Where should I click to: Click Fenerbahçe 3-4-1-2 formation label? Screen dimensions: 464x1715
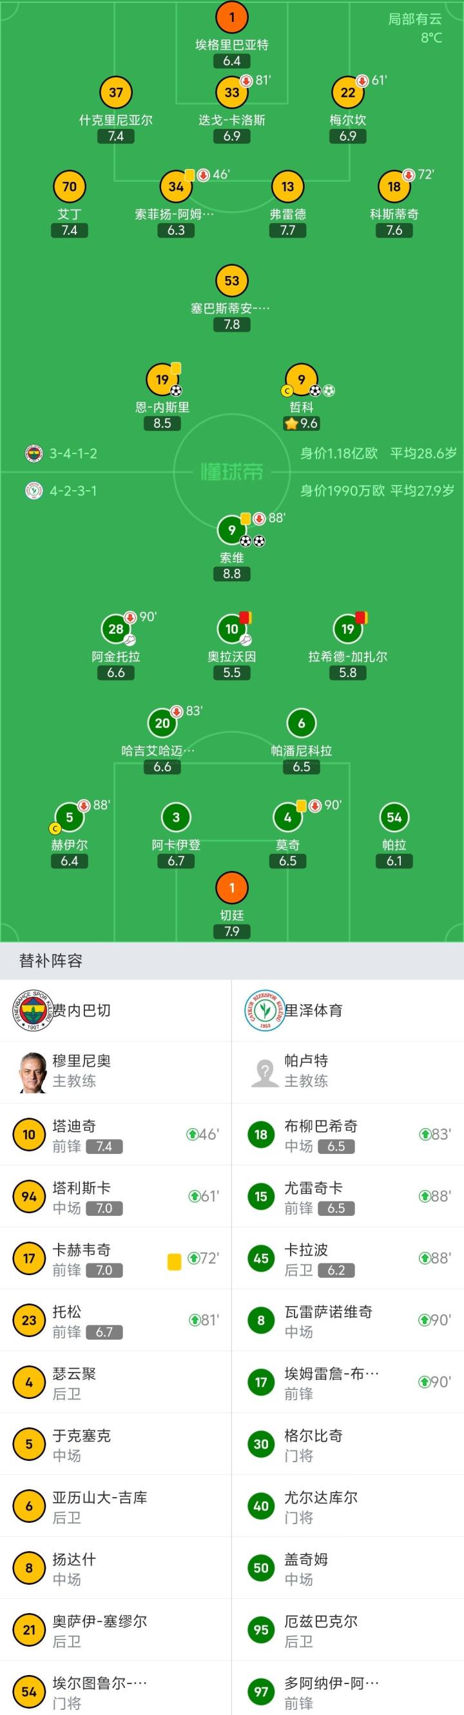[x=73, y=453]
